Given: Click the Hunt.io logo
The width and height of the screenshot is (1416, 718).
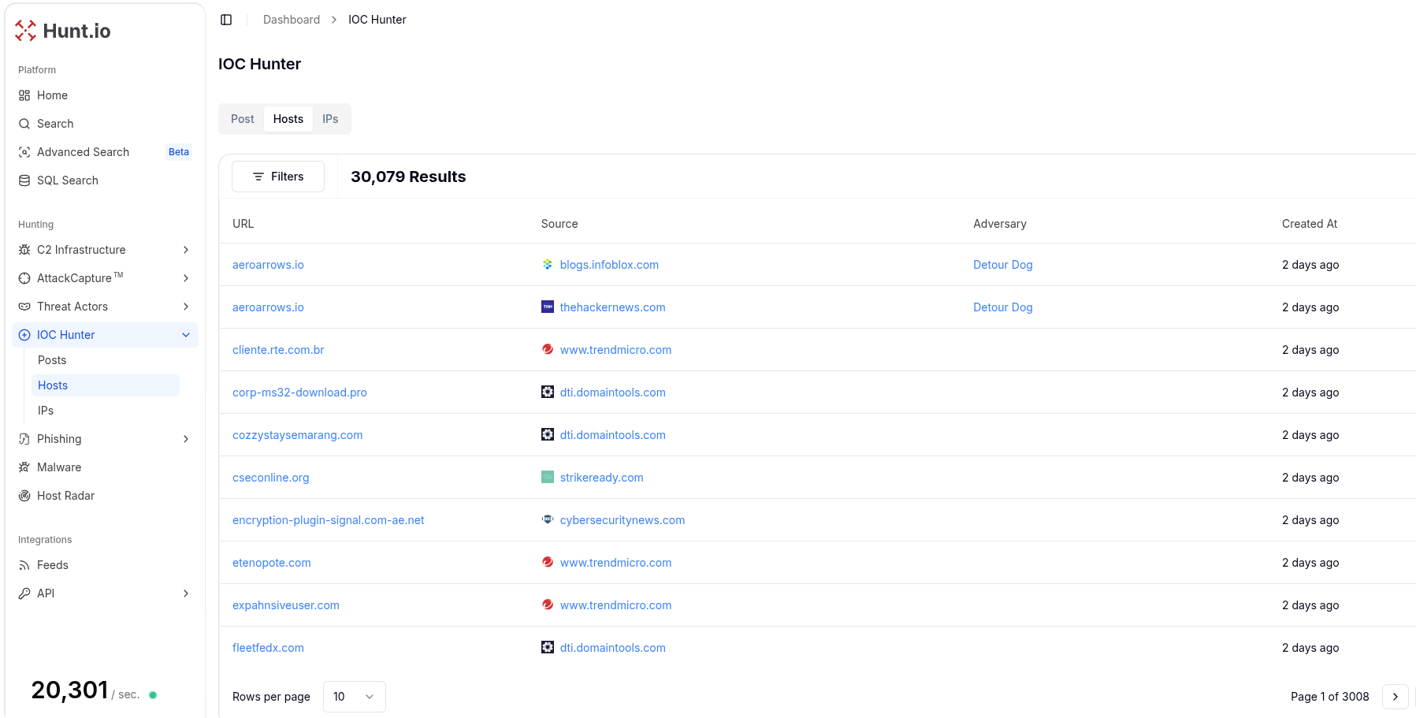Looking at the screenshot, I should pos(63,31).
